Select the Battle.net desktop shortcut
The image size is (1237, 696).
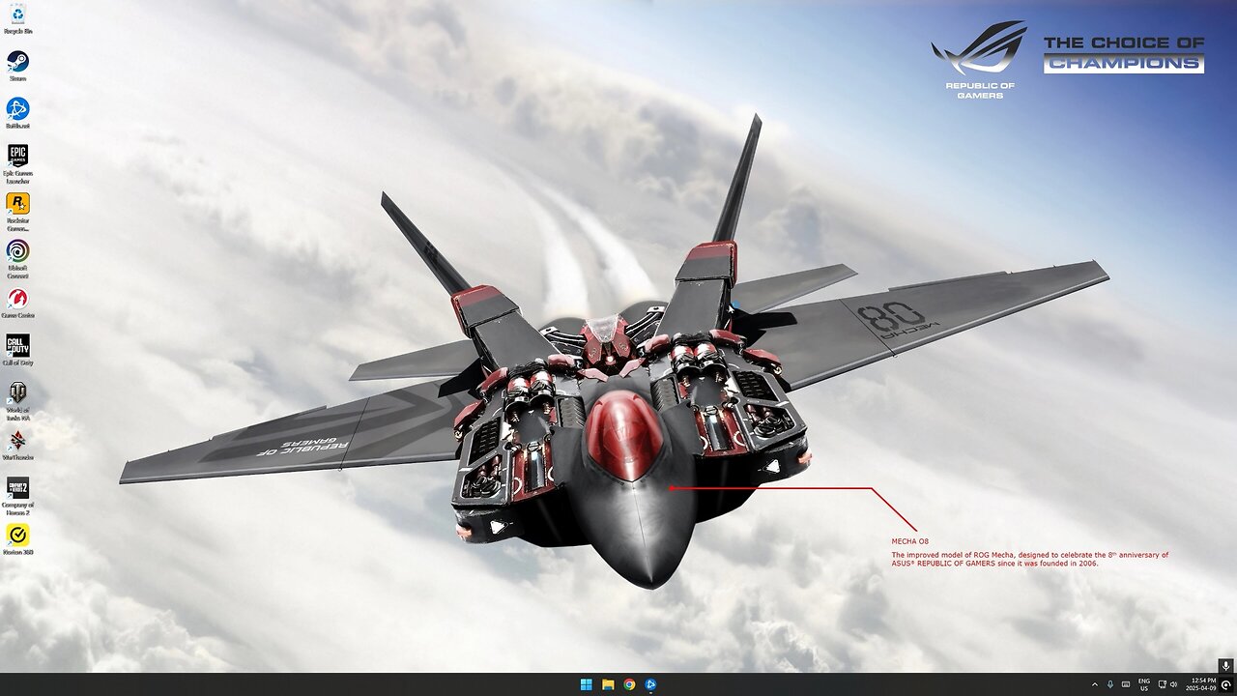click(17, 114)
